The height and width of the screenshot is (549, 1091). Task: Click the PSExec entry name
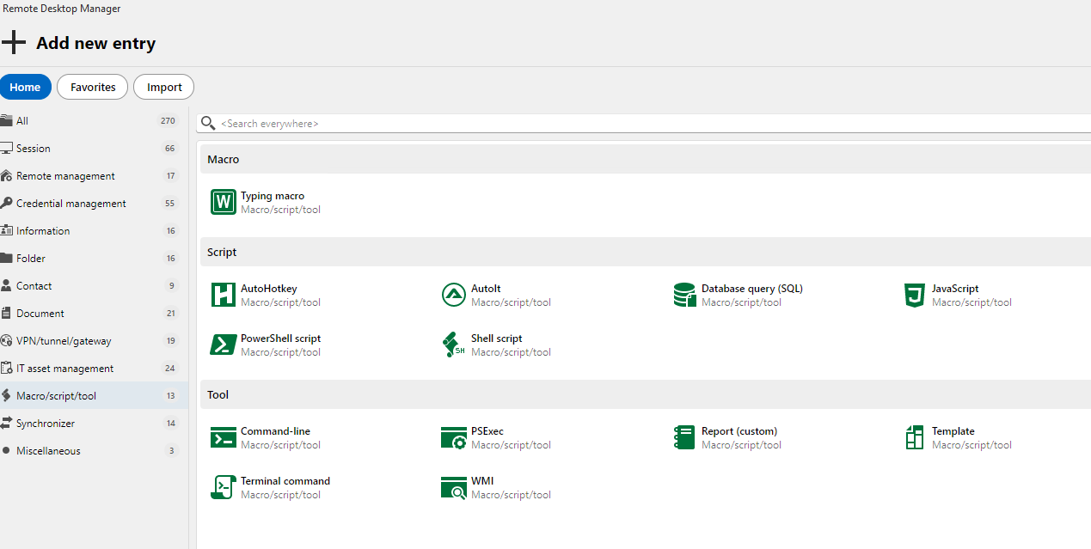487,431
